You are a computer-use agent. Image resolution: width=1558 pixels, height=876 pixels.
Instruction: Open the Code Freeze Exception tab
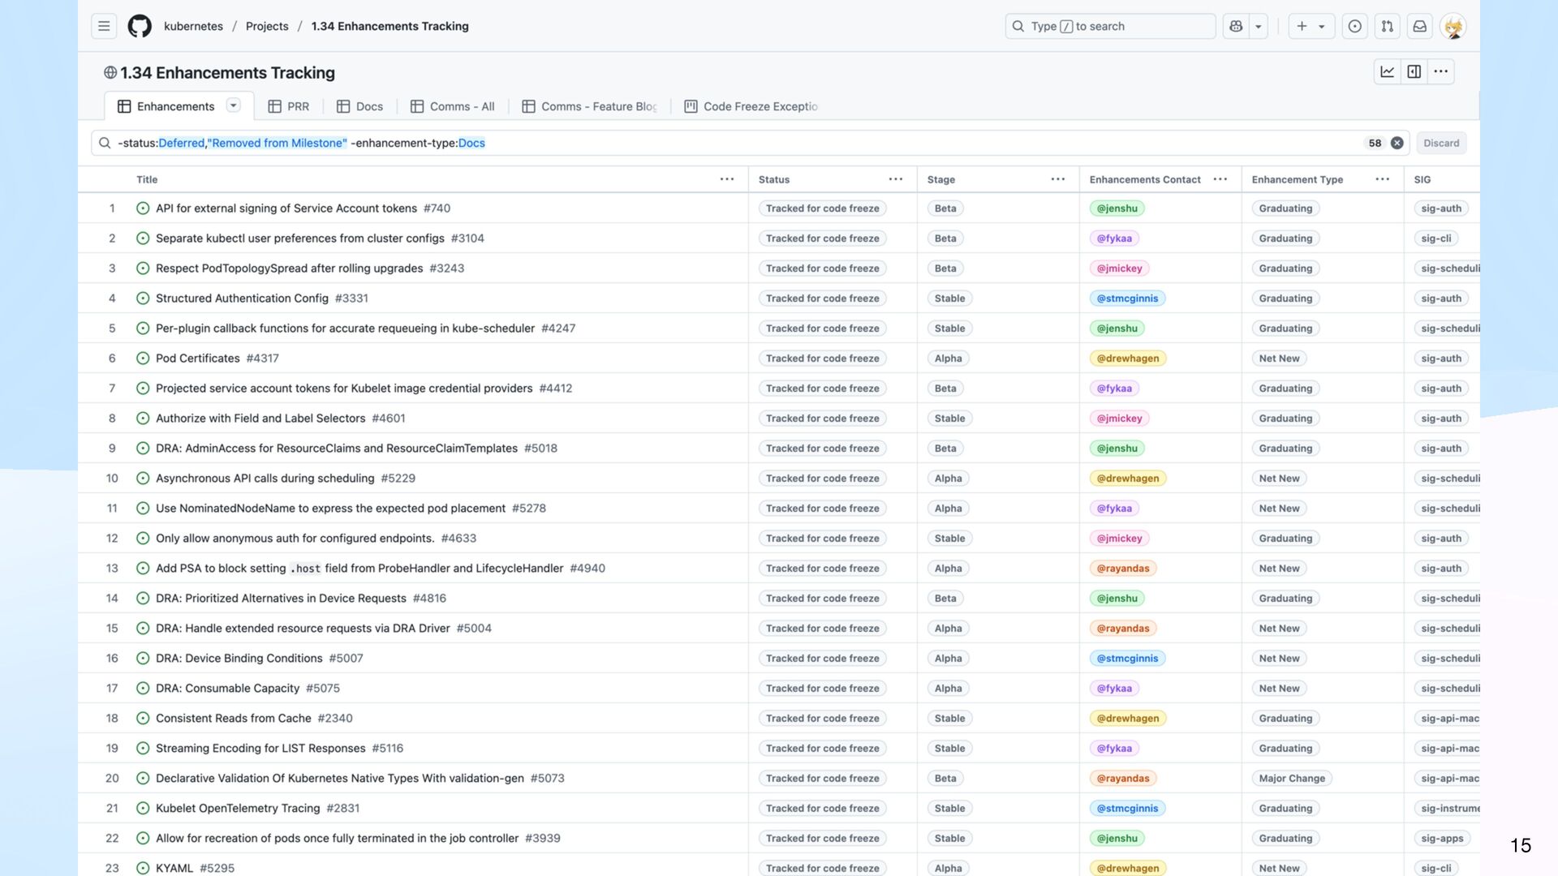click(751, 106)
